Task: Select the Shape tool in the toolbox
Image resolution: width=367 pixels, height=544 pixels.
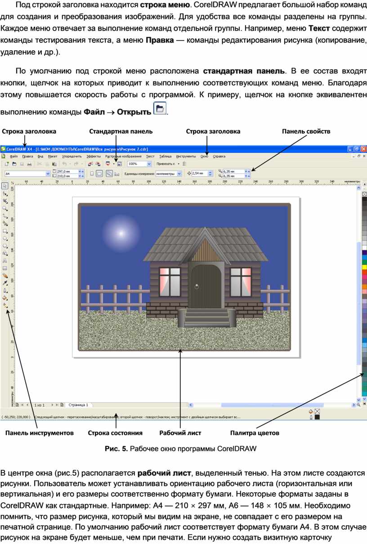Action: pos(5,193)
